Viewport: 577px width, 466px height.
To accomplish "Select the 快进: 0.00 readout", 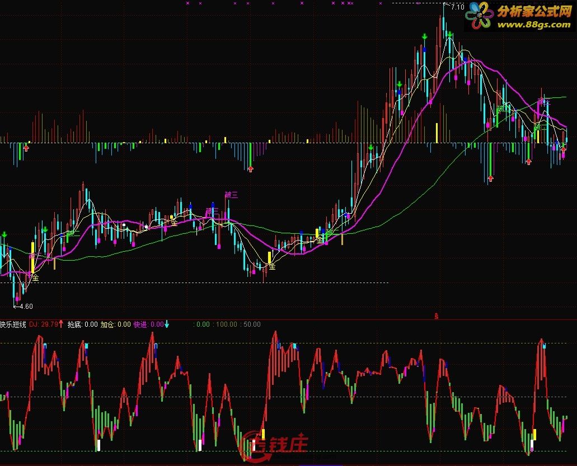I will pyautogui.click(x=148, y=324).
